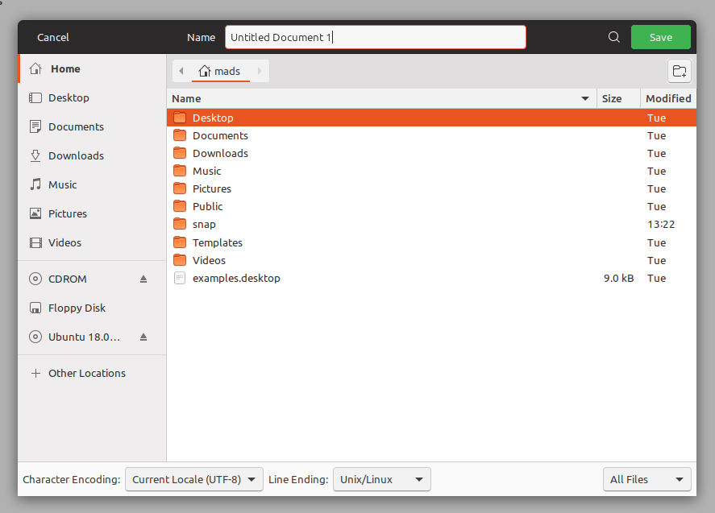Select the highlighted Desktop folder name

(213, 118)
